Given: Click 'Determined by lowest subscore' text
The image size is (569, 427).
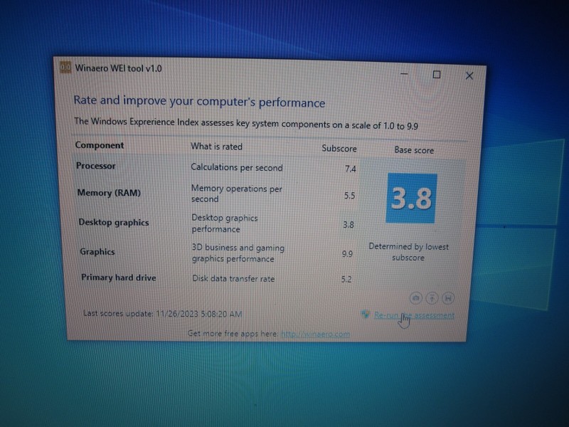Looking at the screenshot, I should (x=408, y=252).
